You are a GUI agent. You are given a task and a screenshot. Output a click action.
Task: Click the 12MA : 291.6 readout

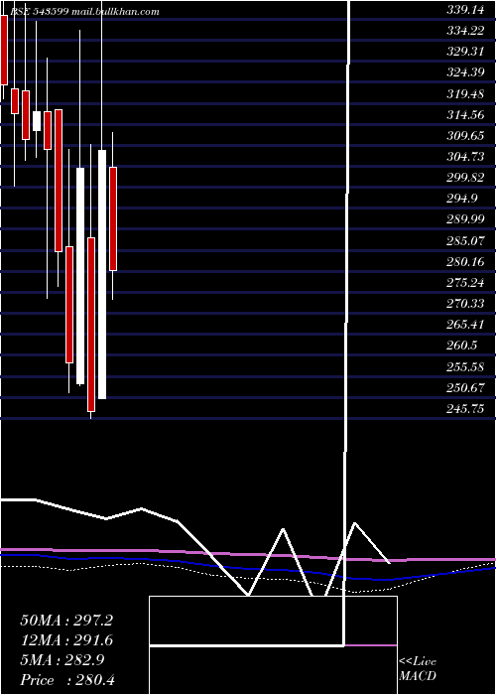tap(66, 640)
